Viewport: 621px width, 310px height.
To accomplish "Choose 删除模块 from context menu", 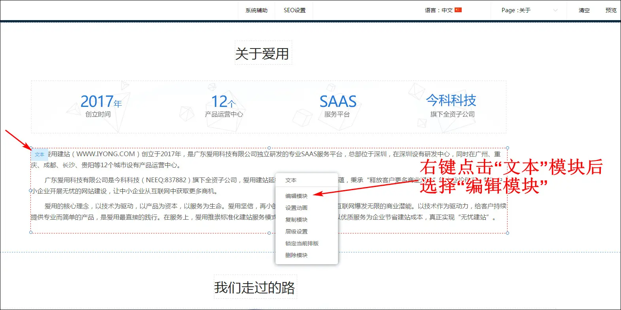I will [296, 255].
